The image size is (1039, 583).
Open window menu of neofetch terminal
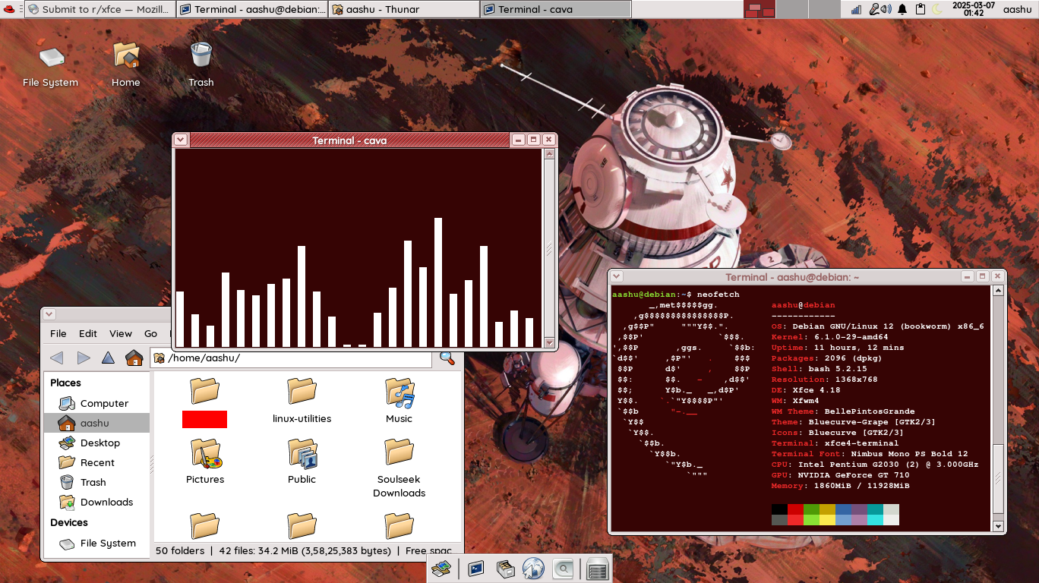pos(617,277)
